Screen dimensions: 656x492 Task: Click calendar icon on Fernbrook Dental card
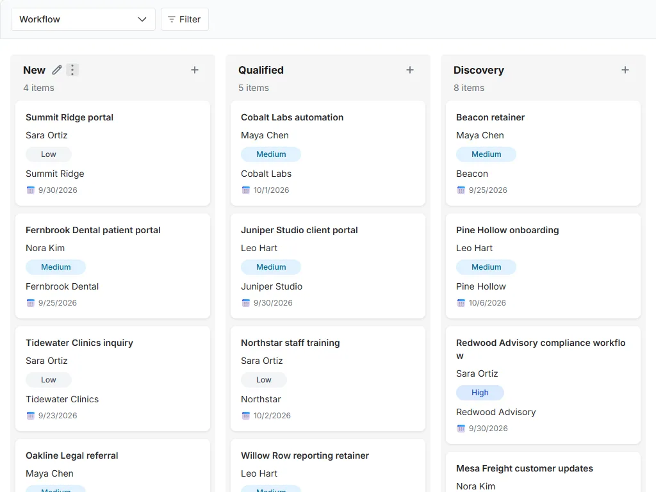[x=31, y=303]
